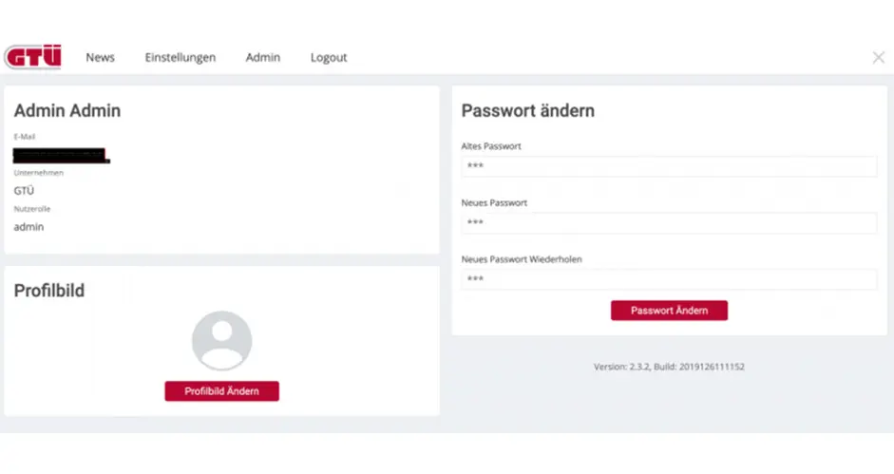Click into the Neues Passwort field
Viewport: 894px width, 474px height.
(x=669, y=222)
